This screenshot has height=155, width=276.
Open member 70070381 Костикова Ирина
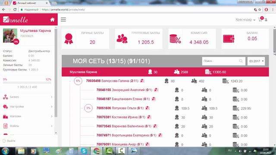point(121,117)
